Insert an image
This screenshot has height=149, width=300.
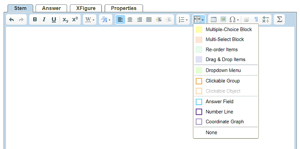coord(223,20)
